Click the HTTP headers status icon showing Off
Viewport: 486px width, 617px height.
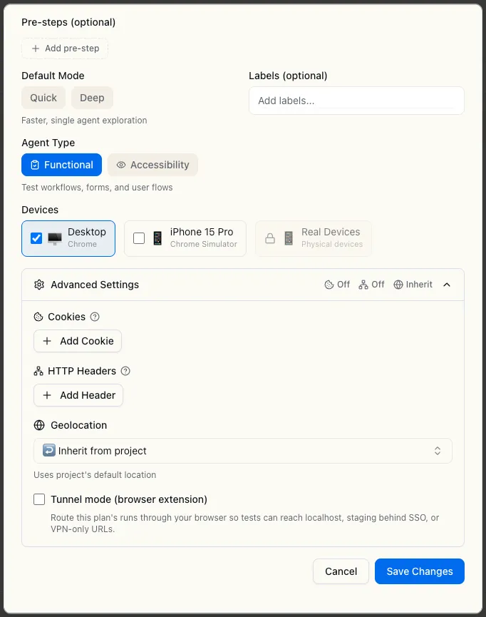tap(363, 284)
